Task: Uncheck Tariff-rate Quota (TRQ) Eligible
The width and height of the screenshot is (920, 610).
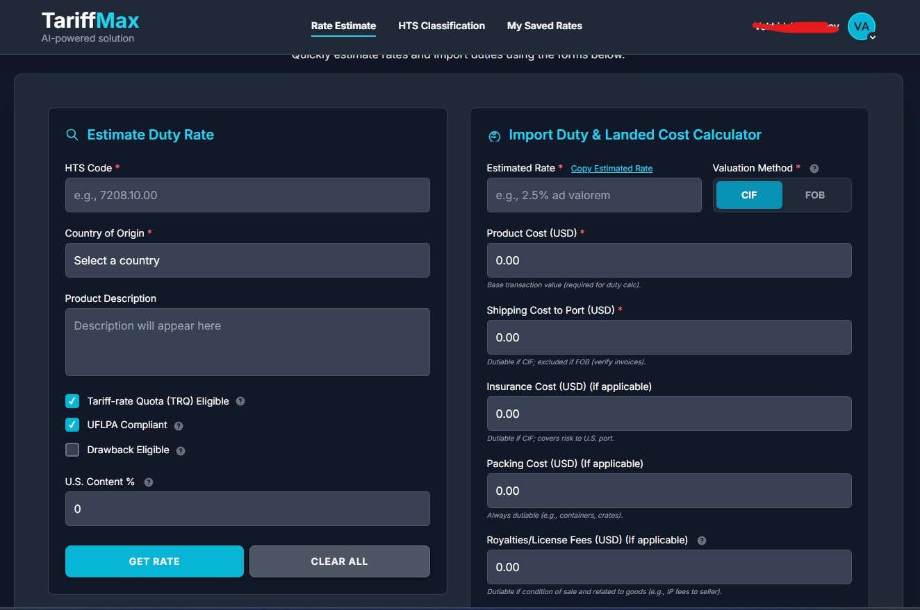Action: click(72, 401)
